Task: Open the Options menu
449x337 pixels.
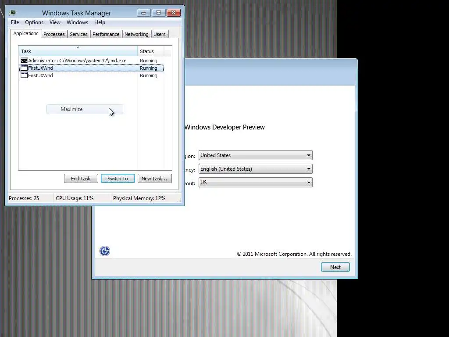Action: (34, 22)
